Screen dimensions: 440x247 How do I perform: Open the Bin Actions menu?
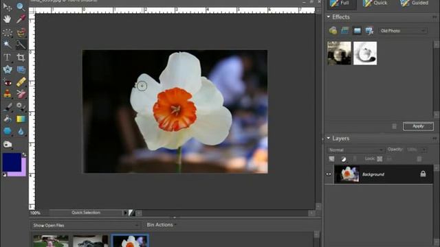[x=162, y=224]
